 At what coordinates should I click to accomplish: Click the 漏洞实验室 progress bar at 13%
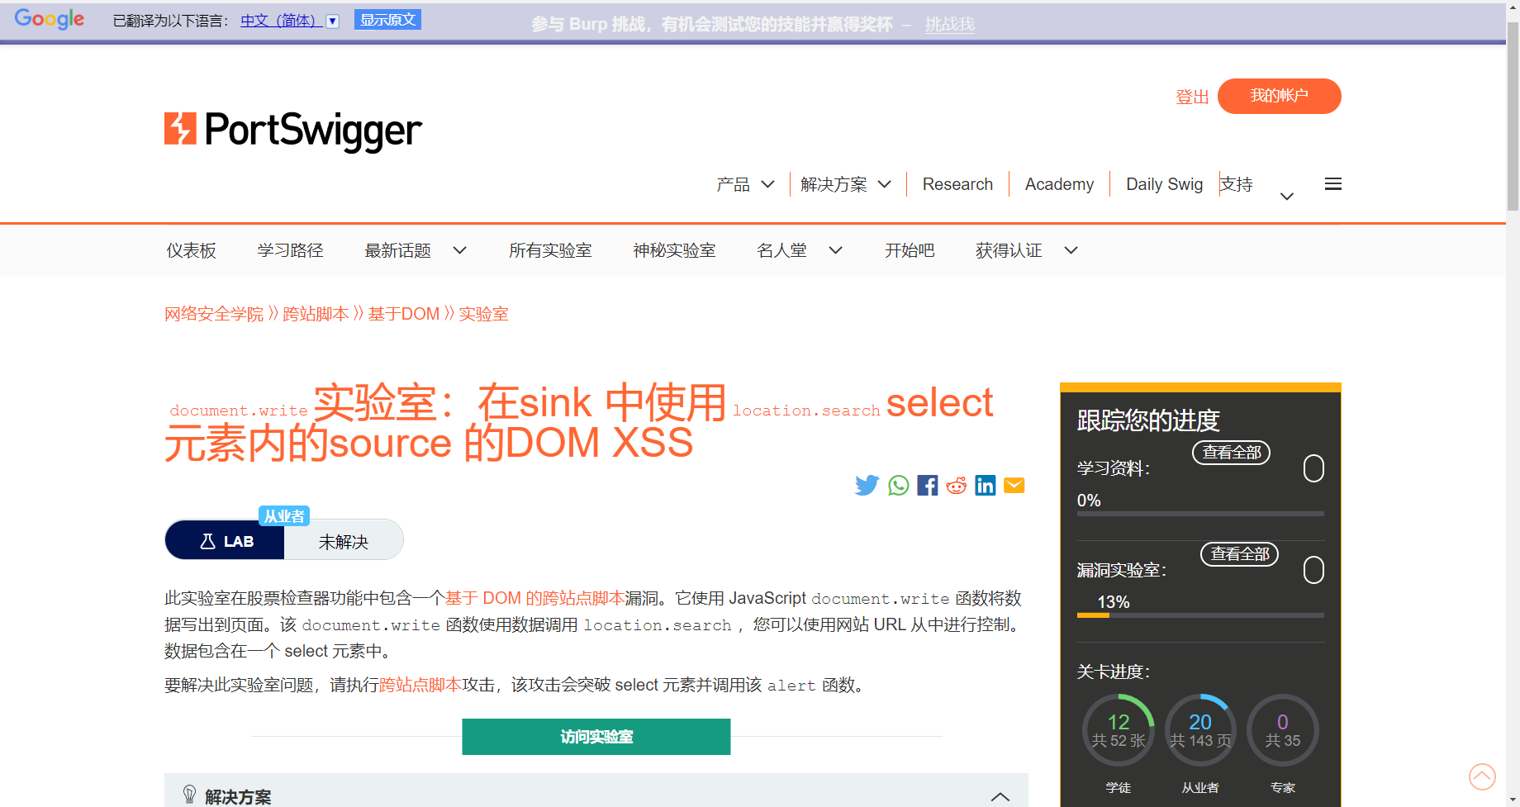1199,615
